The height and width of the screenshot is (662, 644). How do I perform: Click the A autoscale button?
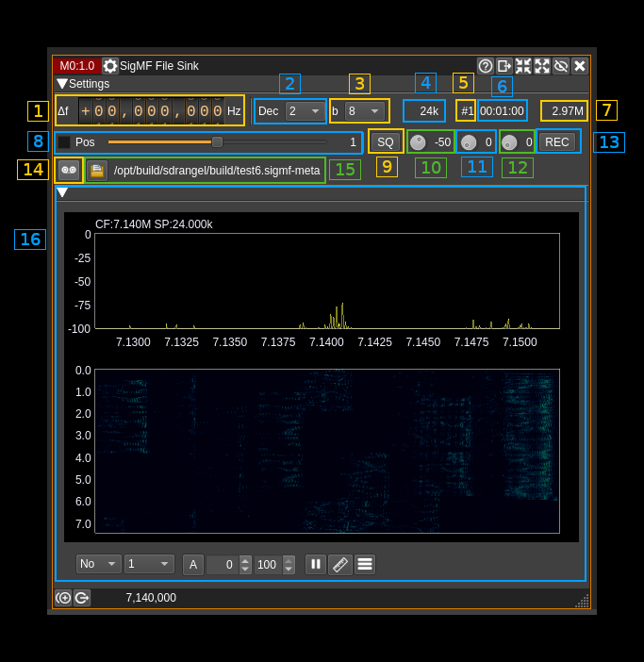point(193,565)
